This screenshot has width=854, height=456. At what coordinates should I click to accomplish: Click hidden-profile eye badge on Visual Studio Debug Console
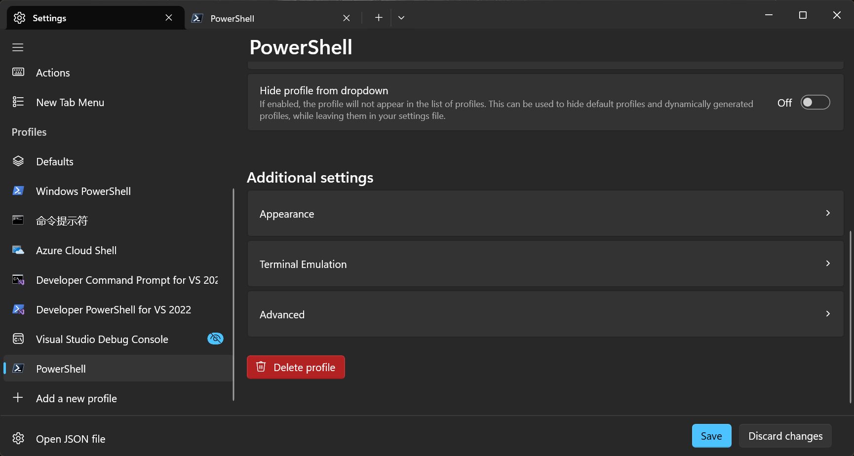[215, 339]
